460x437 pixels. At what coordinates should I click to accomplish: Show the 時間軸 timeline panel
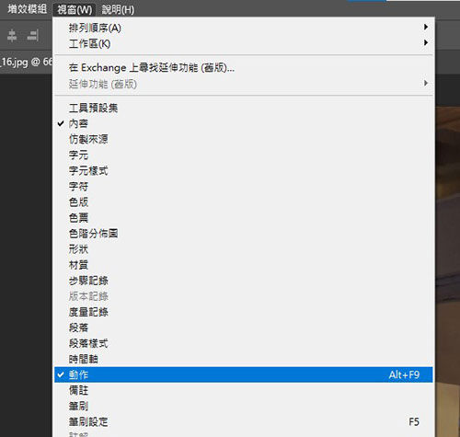243,359
